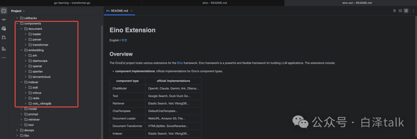Collapse the document folder chevron

[x=22, y=29]
